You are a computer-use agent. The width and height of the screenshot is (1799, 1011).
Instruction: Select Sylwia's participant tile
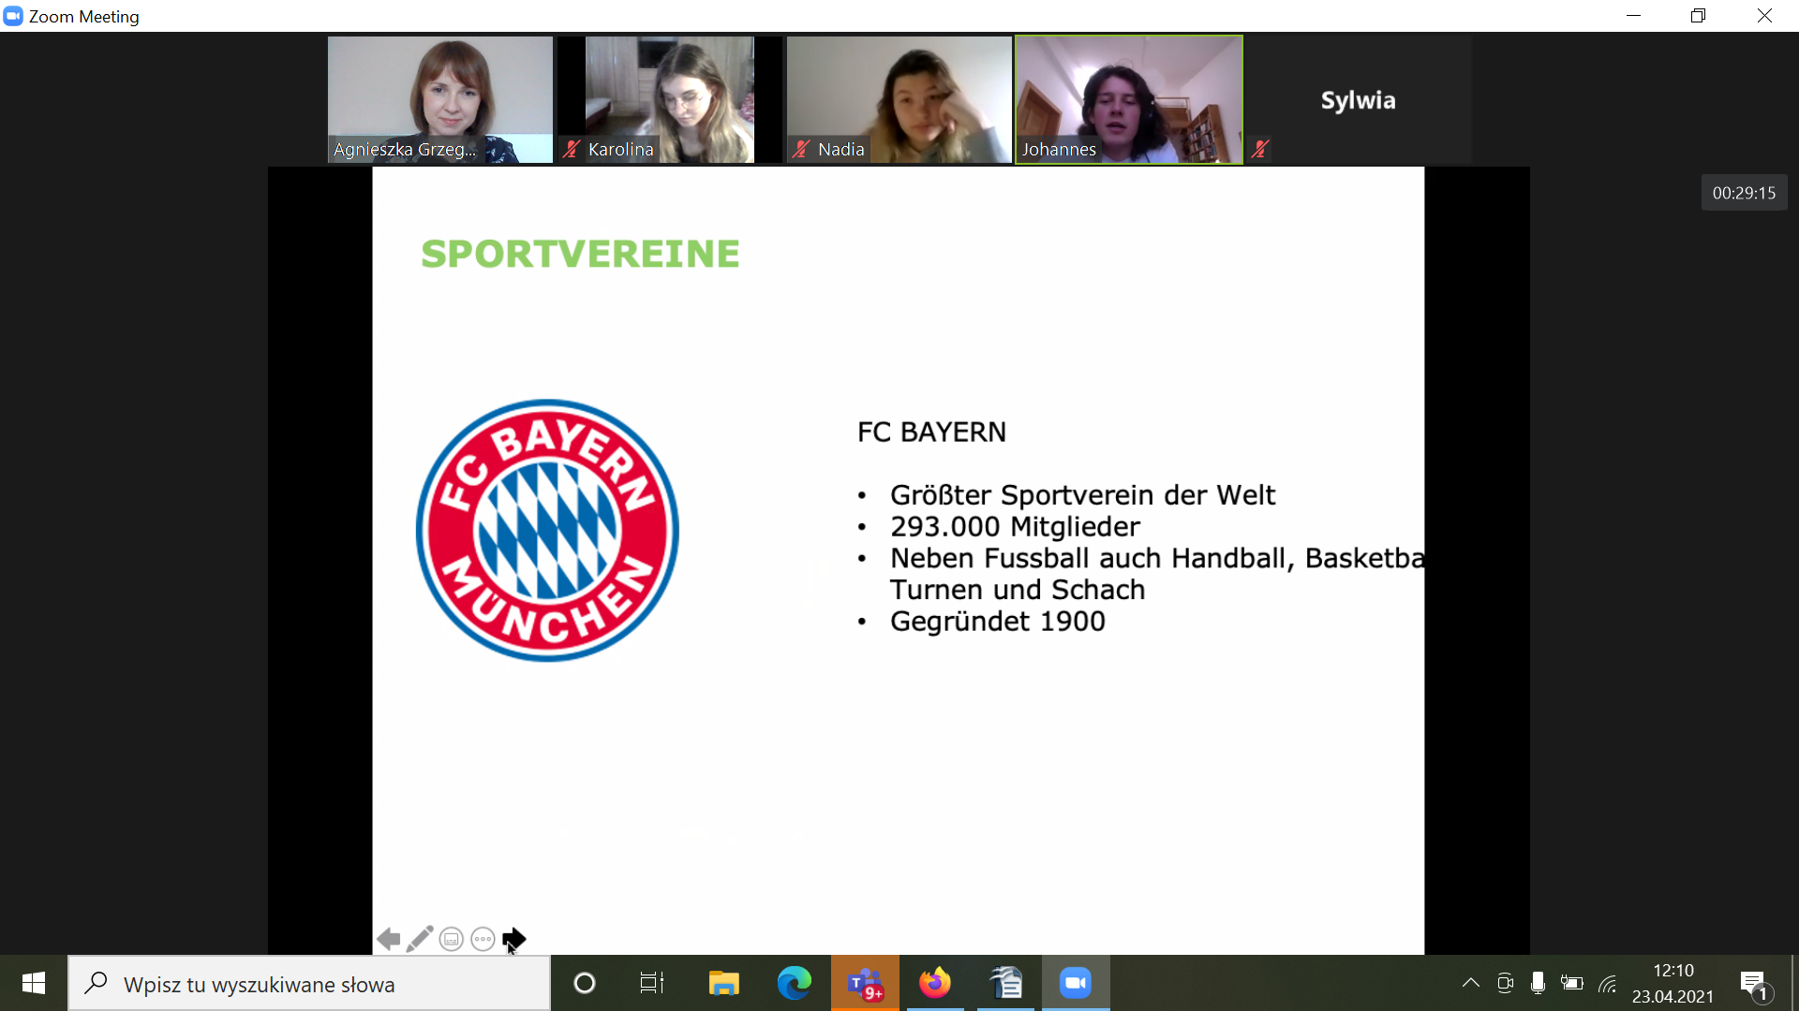coord(1359,100)
